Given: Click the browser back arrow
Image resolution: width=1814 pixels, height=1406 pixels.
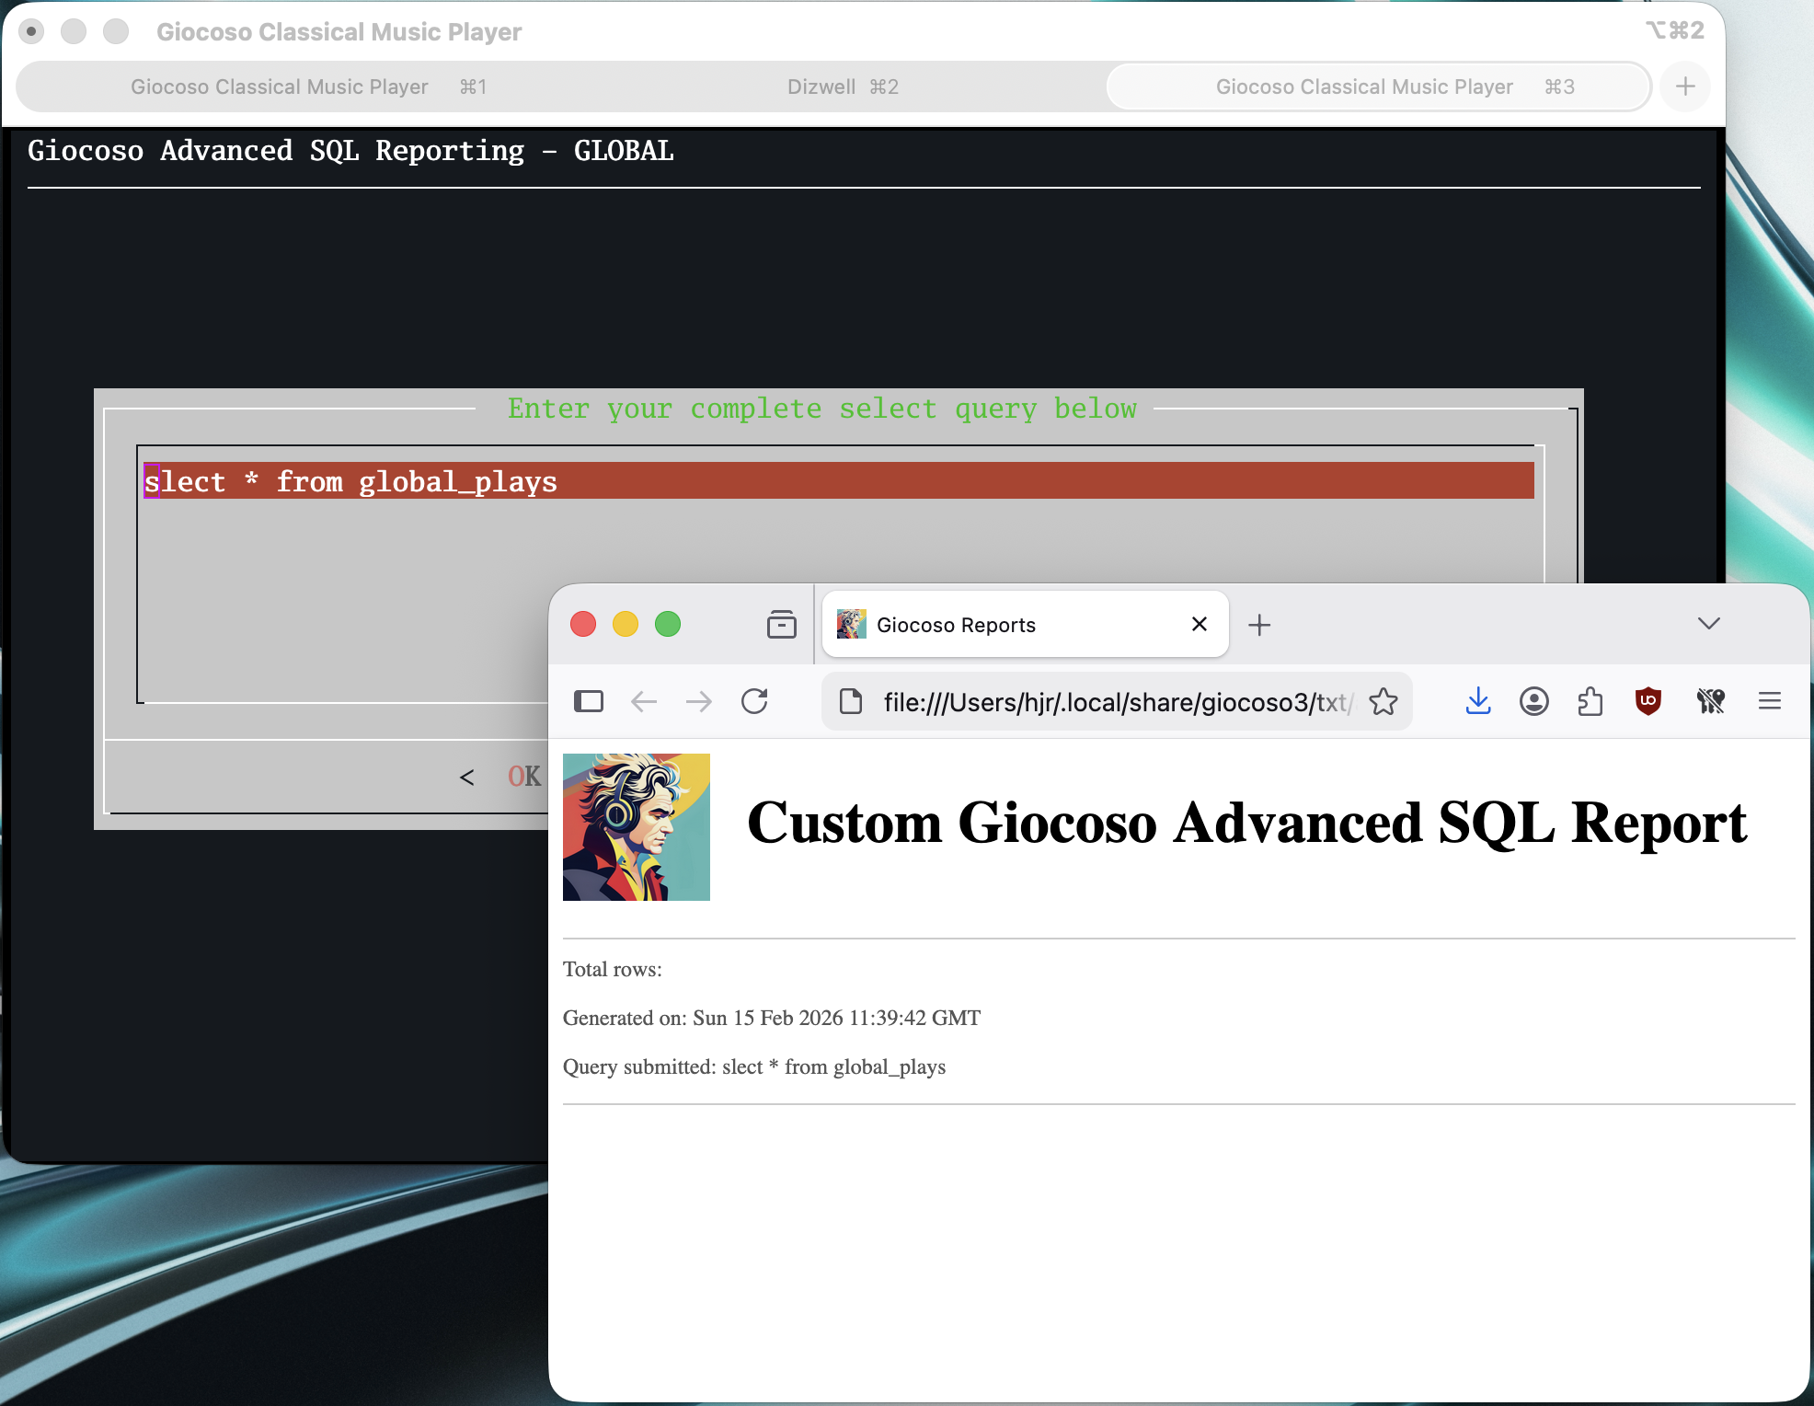Looking at the screenshot, I should pos(644,701).
